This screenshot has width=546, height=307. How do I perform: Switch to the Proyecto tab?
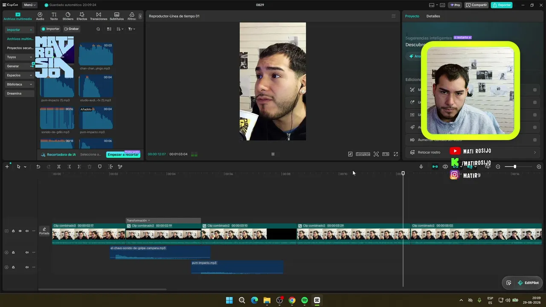click(412, 16)
